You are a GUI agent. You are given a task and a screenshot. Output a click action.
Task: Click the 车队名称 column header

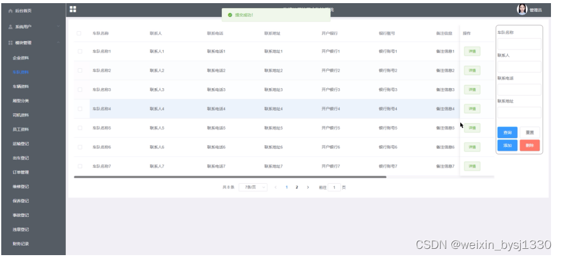click(x=100, y=33)
